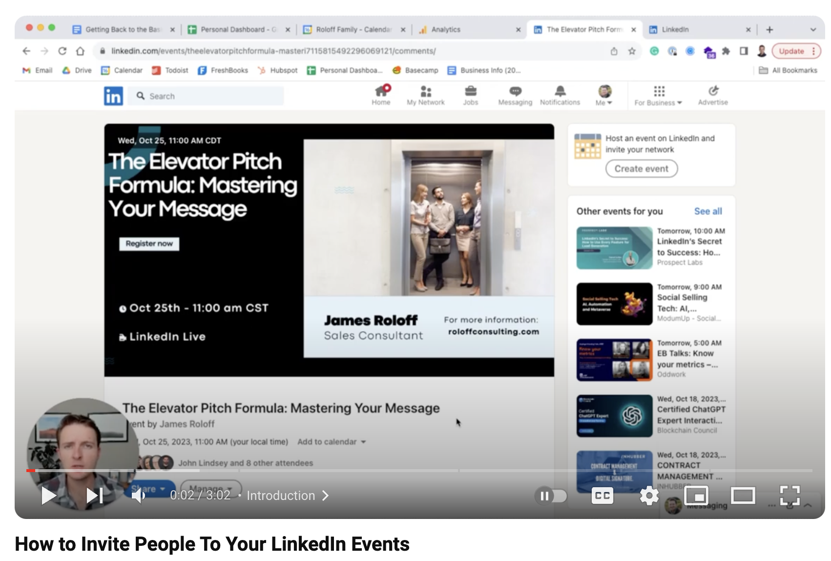Open the extensions puzzle icon
The height and width of the screenshot is (561, 831).
pos(726,51)
